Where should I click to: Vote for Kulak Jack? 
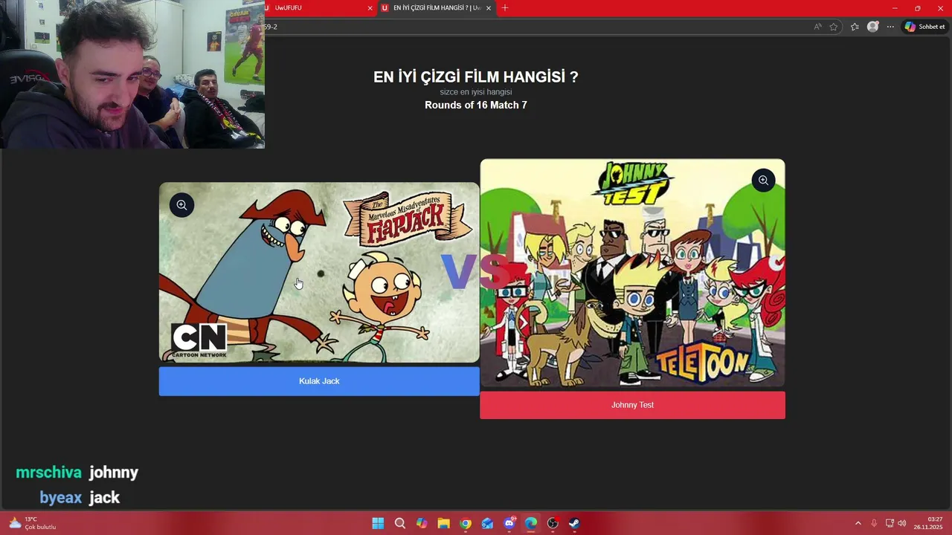click(319, 381)
